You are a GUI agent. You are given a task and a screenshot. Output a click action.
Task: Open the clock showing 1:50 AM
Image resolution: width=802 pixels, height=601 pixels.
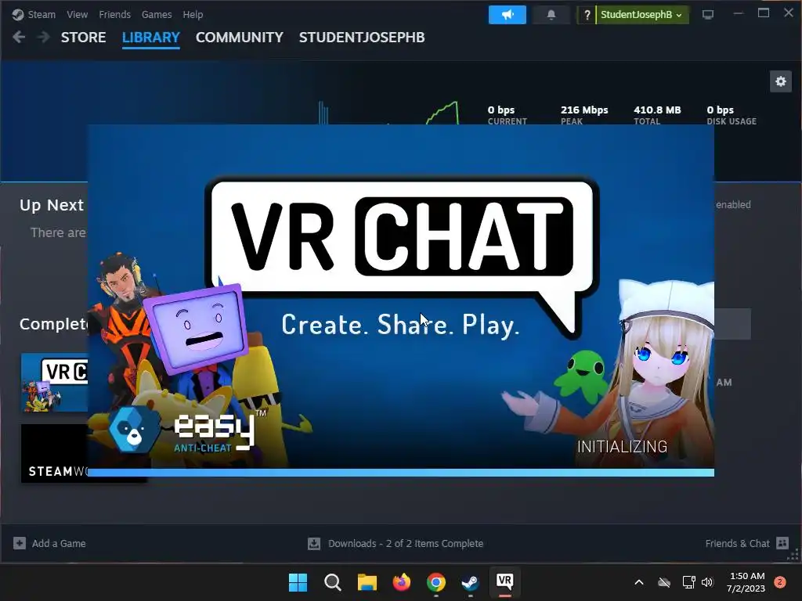(746, 582)
